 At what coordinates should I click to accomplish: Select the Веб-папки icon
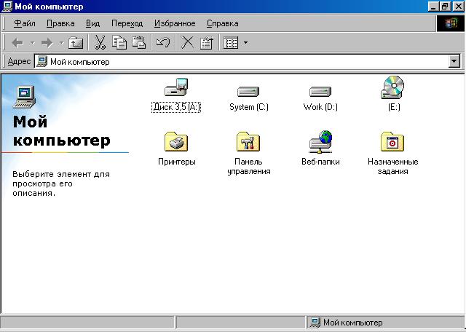(320, 142)
